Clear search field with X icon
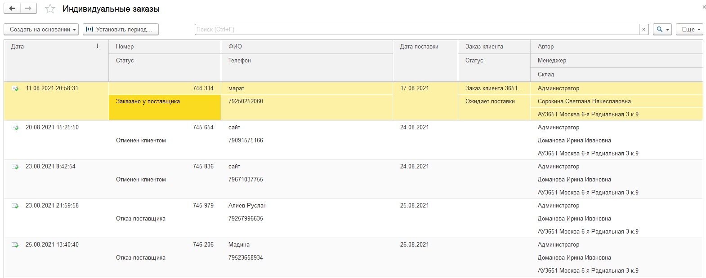This screenshot has width=706, height=278. (x=643, y=30)
